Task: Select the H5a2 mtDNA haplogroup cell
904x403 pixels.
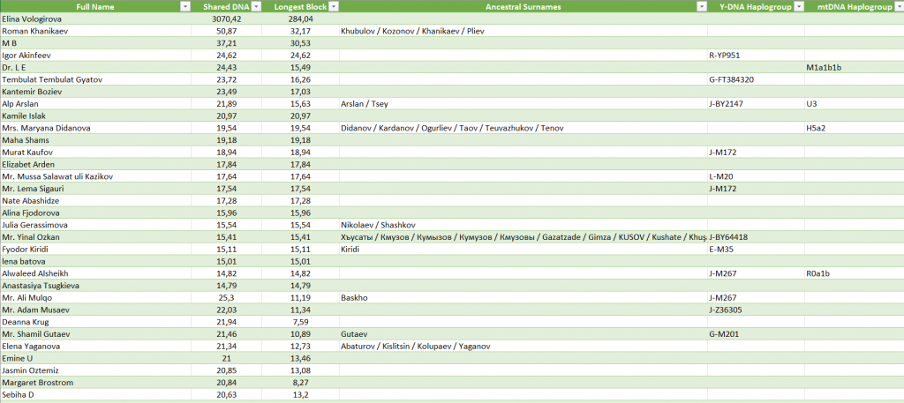Action: pyautogui.click(x=817, y=128)
